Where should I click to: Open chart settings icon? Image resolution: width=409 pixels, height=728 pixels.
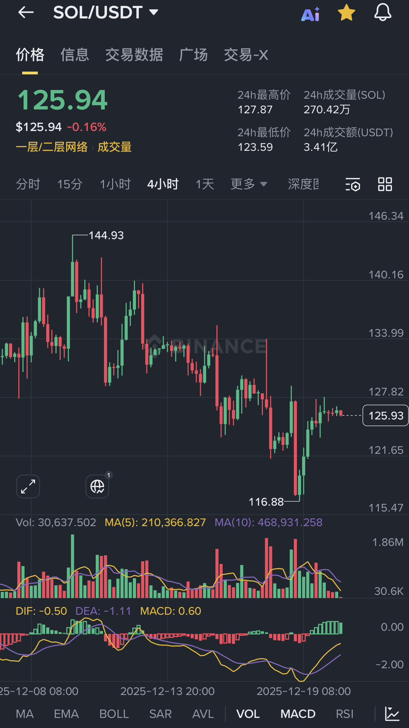tap(353, 184)
